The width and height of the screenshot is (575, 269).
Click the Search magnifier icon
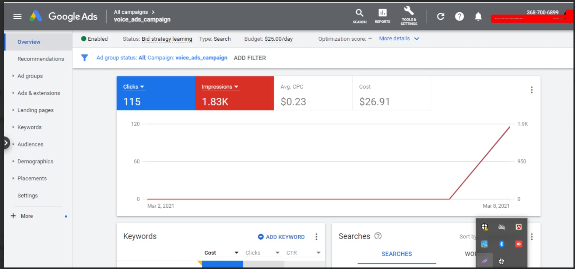359,13
